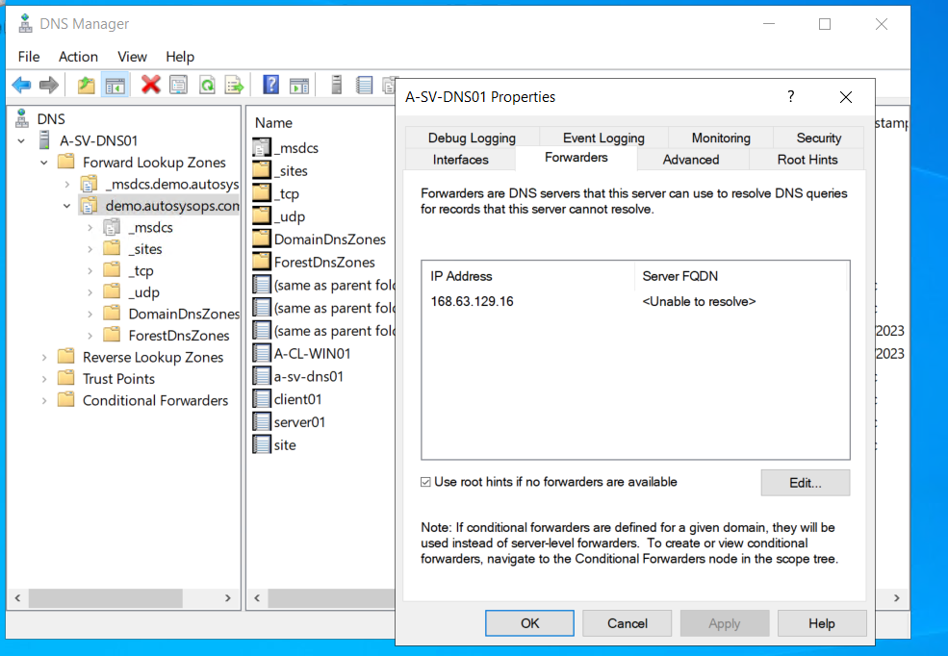Select the Delete red X toolbar icon
This screenshot has width=948, height=656.
point(151,85)
